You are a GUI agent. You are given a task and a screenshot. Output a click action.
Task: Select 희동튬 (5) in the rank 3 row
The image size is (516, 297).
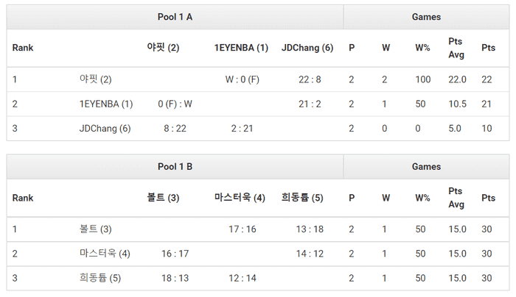100,279
